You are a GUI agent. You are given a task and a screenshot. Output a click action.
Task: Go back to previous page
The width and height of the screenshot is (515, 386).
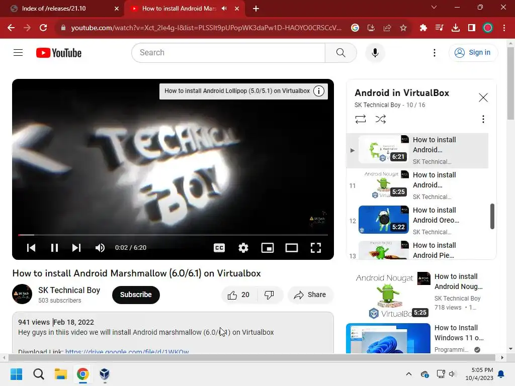(x=11, y=28)
